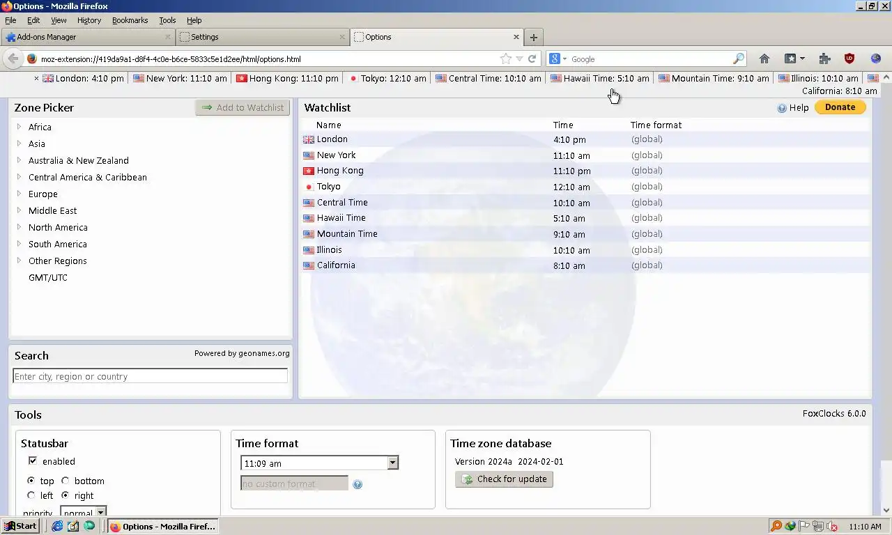Expand the Africa zone group

pyautogui.click(x=19, y=127)
